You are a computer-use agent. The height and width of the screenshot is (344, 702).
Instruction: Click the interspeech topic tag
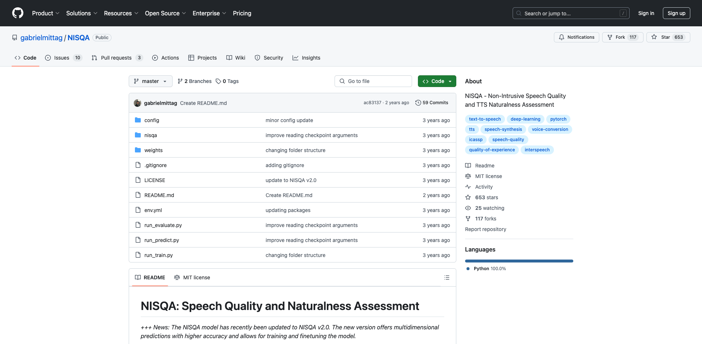(537, 150)
